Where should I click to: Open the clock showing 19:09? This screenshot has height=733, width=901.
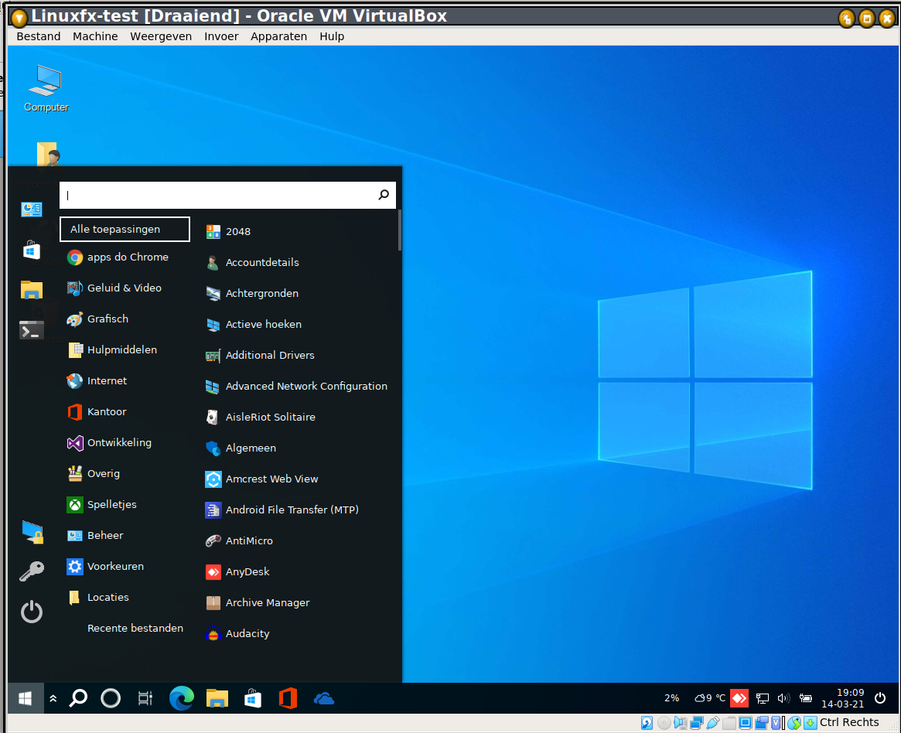point(843,698)
